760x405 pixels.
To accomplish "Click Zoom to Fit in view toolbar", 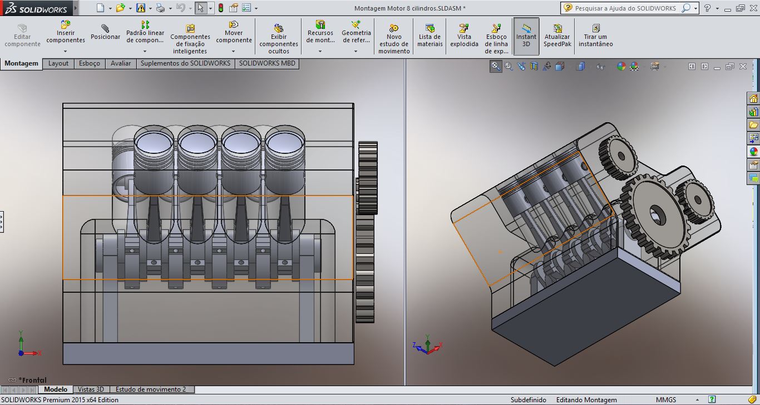I will (x=495, y=67).
